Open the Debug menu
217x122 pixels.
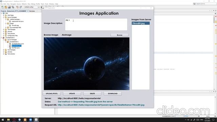(33, 4)
